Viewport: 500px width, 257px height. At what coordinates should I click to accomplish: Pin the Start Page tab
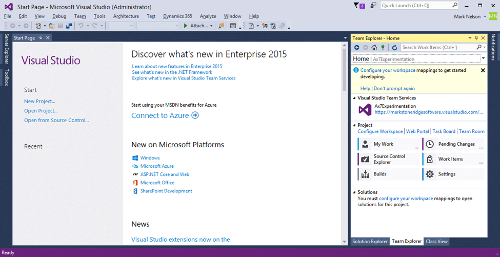click(x=41, y=37)
